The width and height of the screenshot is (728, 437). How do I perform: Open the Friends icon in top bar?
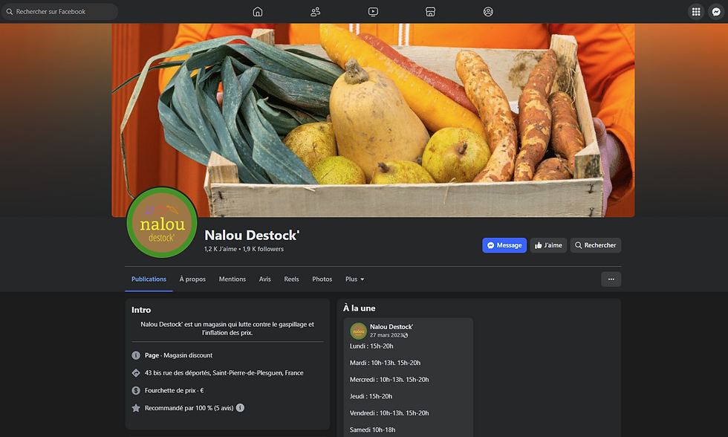click(315, 12)
